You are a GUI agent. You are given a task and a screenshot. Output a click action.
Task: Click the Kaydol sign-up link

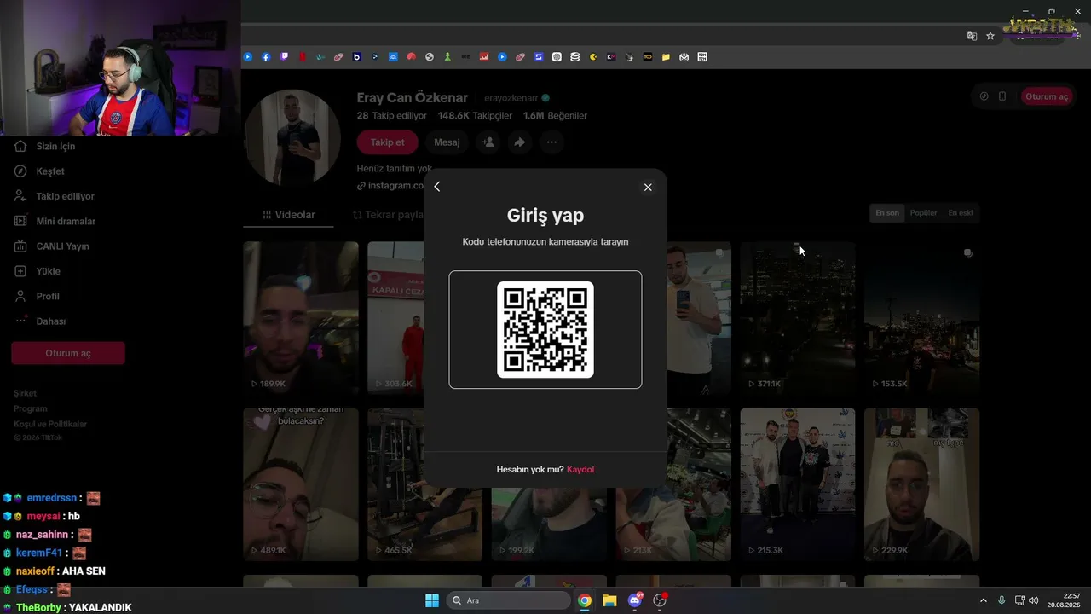pos(580,470)
